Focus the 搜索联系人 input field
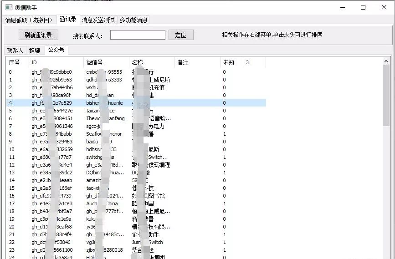 138,35
